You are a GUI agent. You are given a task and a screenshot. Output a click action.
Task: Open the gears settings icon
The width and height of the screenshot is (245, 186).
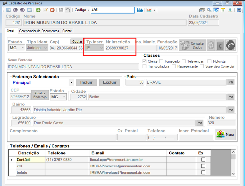pos(209,10)
